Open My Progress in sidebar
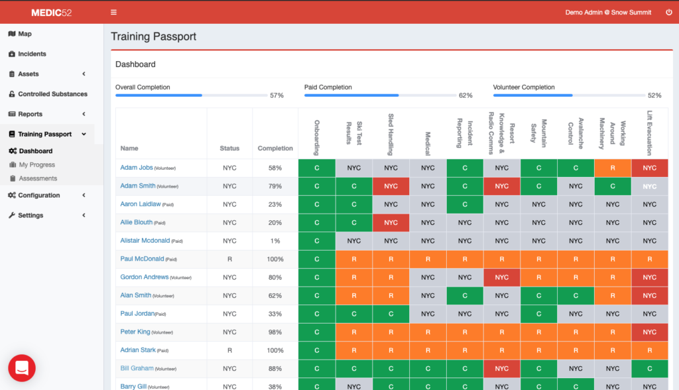679x390 pixels. tap(36, 164)
